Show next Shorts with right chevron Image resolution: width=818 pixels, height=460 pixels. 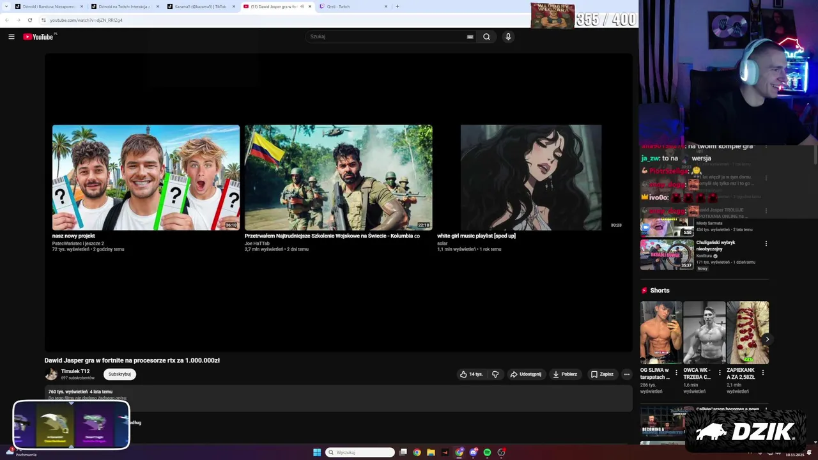click(x=767, y=339)
